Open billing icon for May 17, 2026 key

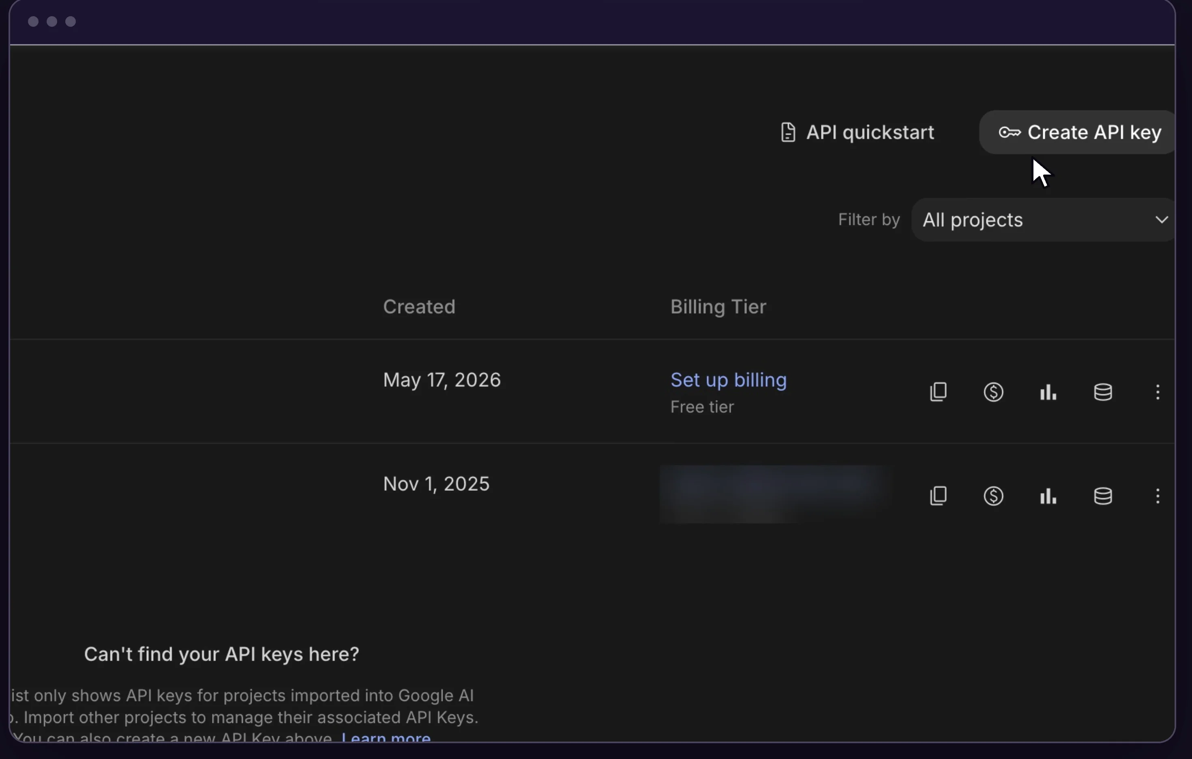coord(993,392)
